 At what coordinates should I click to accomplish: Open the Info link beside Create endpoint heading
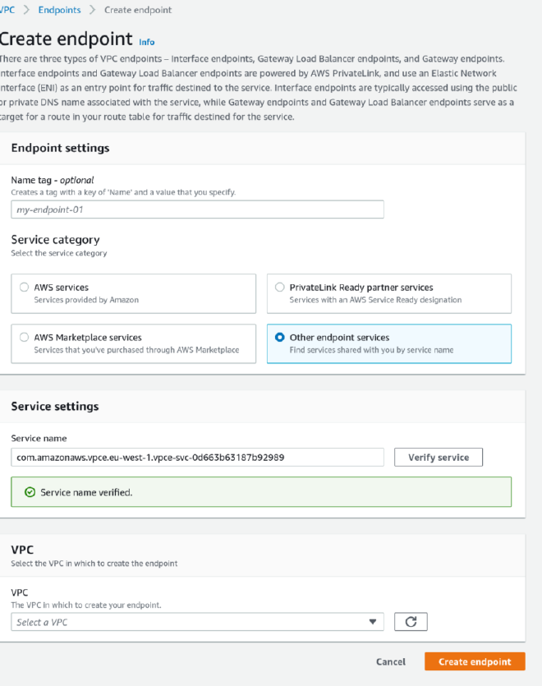[x=147, y=41]
